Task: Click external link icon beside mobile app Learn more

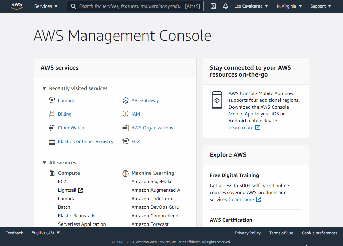Action: (258, 127)
